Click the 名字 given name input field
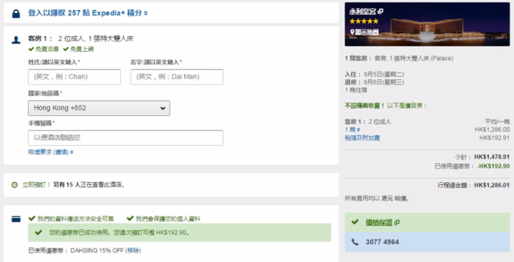Image resolution: width=514 pixels, height=262 pixels. [x=177, y=77]
